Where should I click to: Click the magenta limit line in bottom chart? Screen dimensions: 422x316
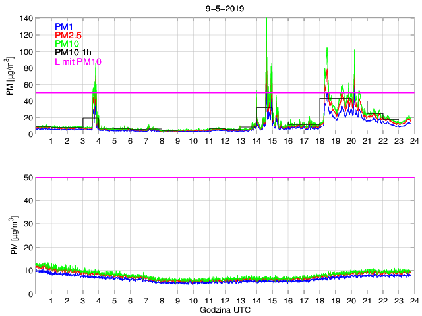pos(224,178)
